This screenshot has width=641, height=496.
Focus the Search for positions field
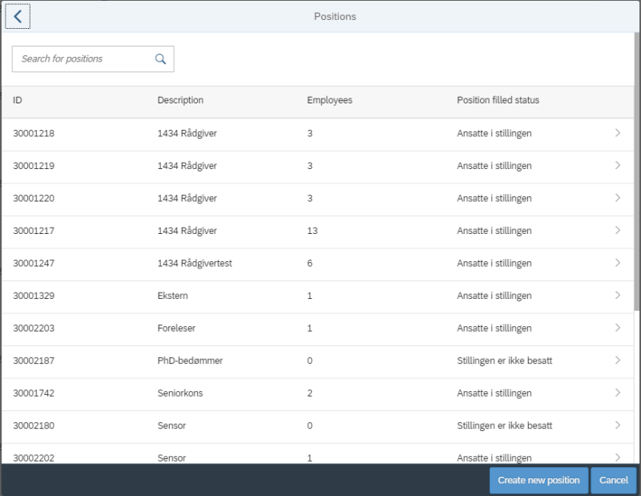(93, 58)
